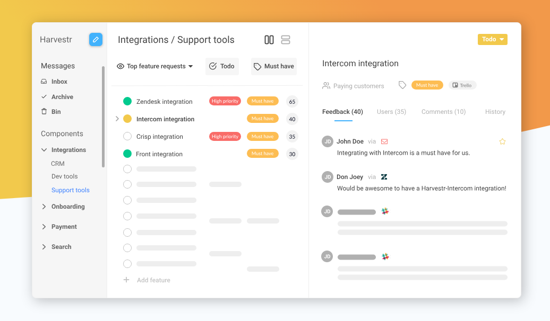Expand the Search component
The width and height of the screenshot is (550, 321).
point(44,247)
